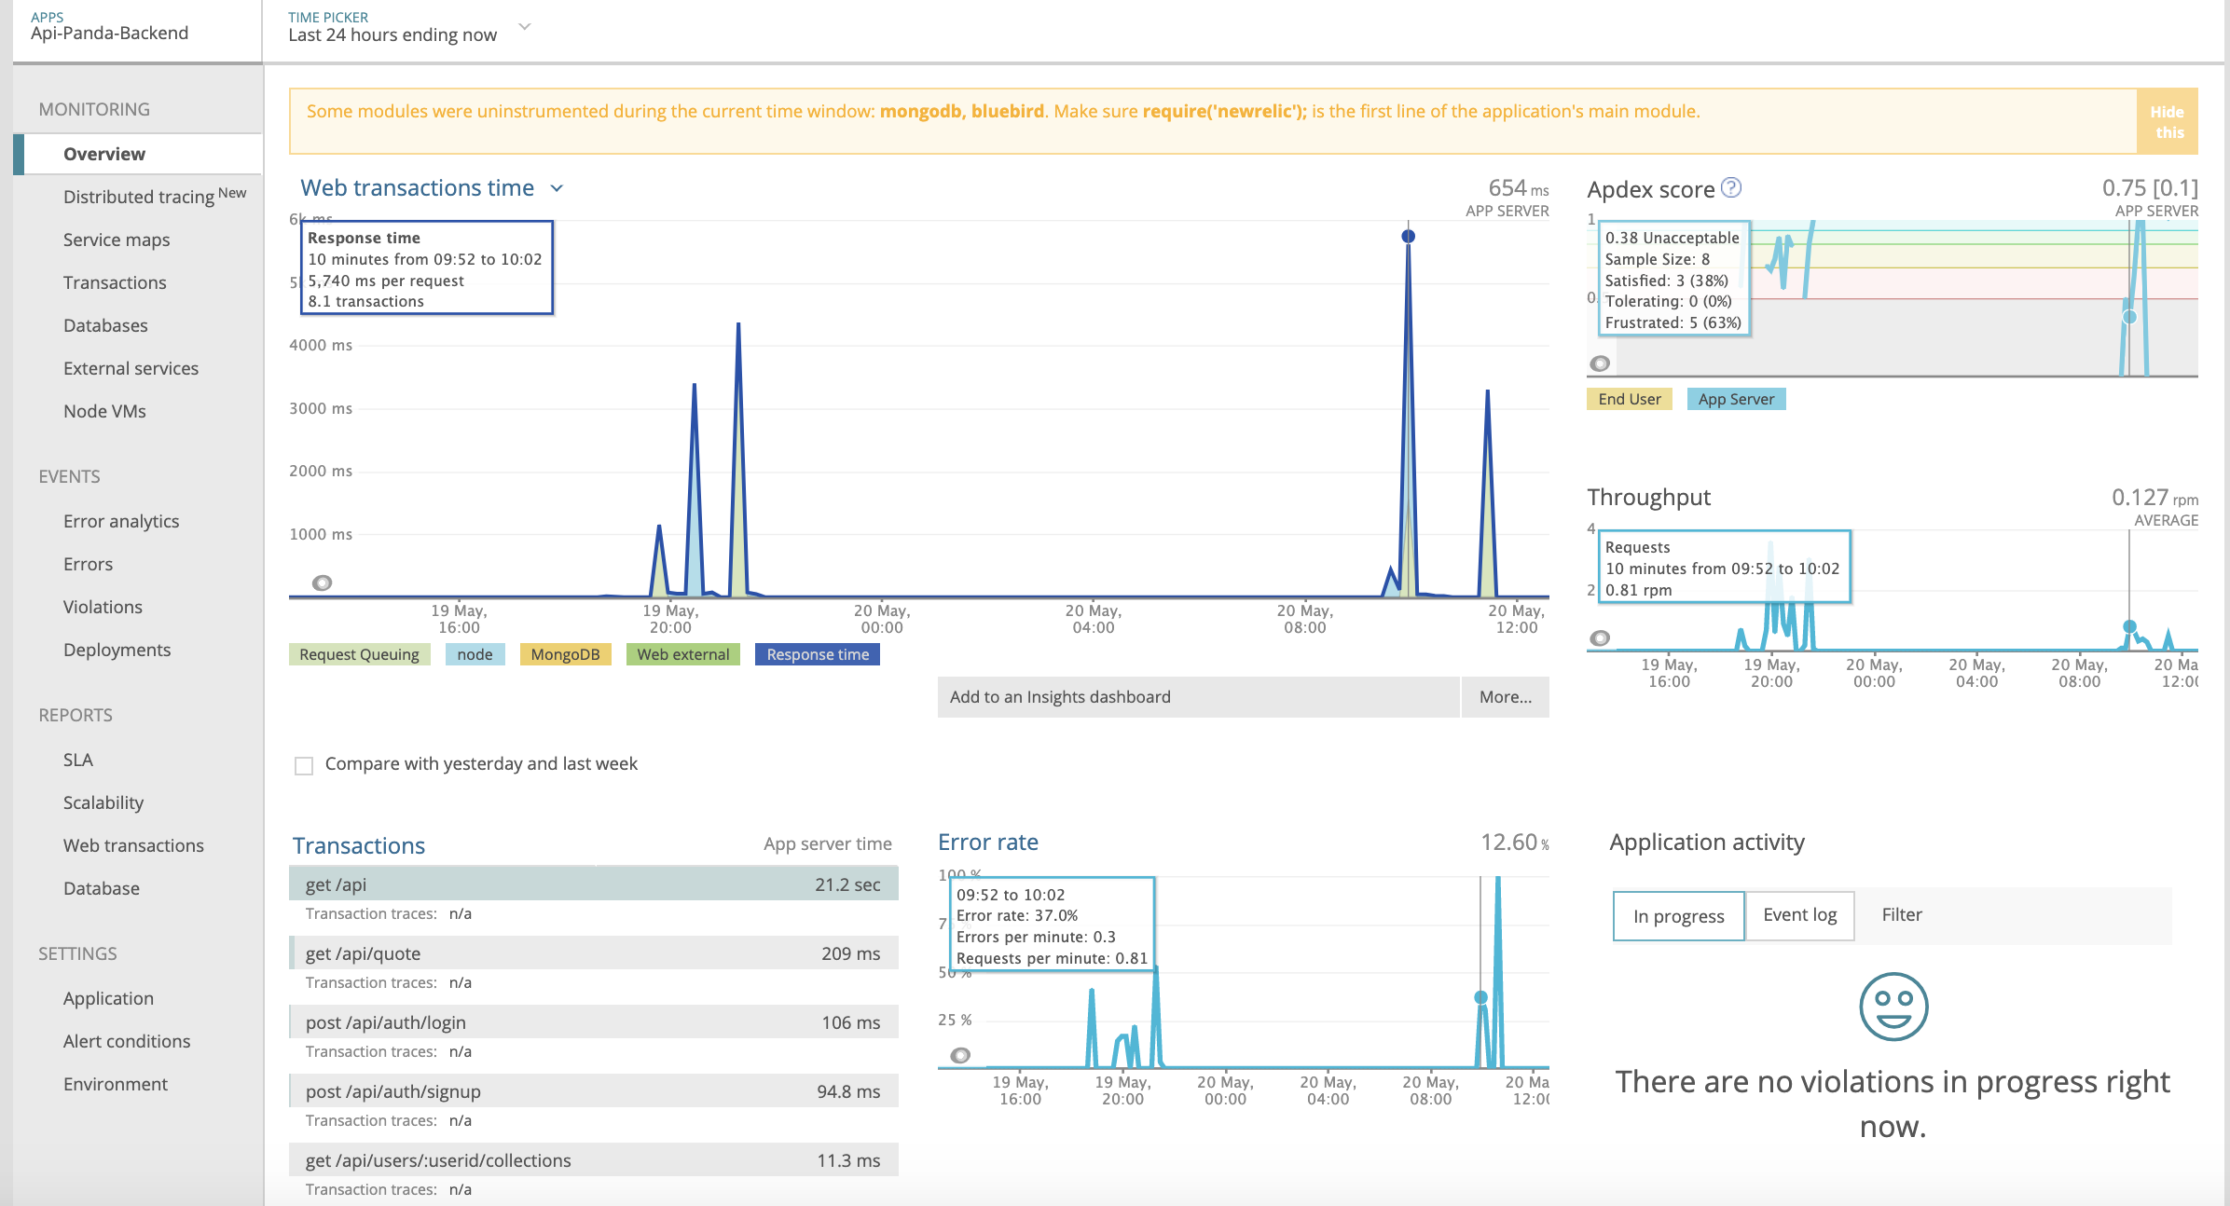Open the Time Picker dropdown
The image size is (2230, 1206).
pos(525,27)
